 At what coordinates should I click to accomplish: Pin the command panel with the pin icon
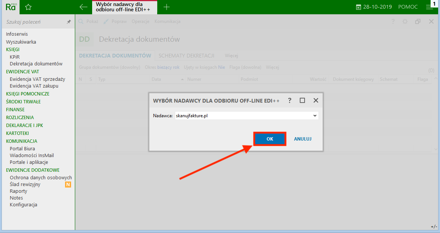[69, 22]
